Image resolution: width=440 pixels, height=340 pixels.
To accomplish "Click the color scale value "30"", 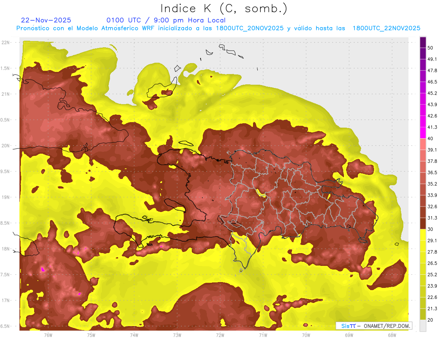I will tap(430, 229).
